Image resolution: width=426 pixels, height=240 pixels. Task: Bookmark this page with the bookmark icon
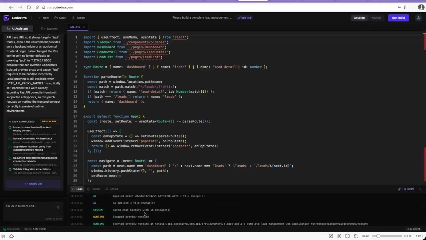click(405, 7)
